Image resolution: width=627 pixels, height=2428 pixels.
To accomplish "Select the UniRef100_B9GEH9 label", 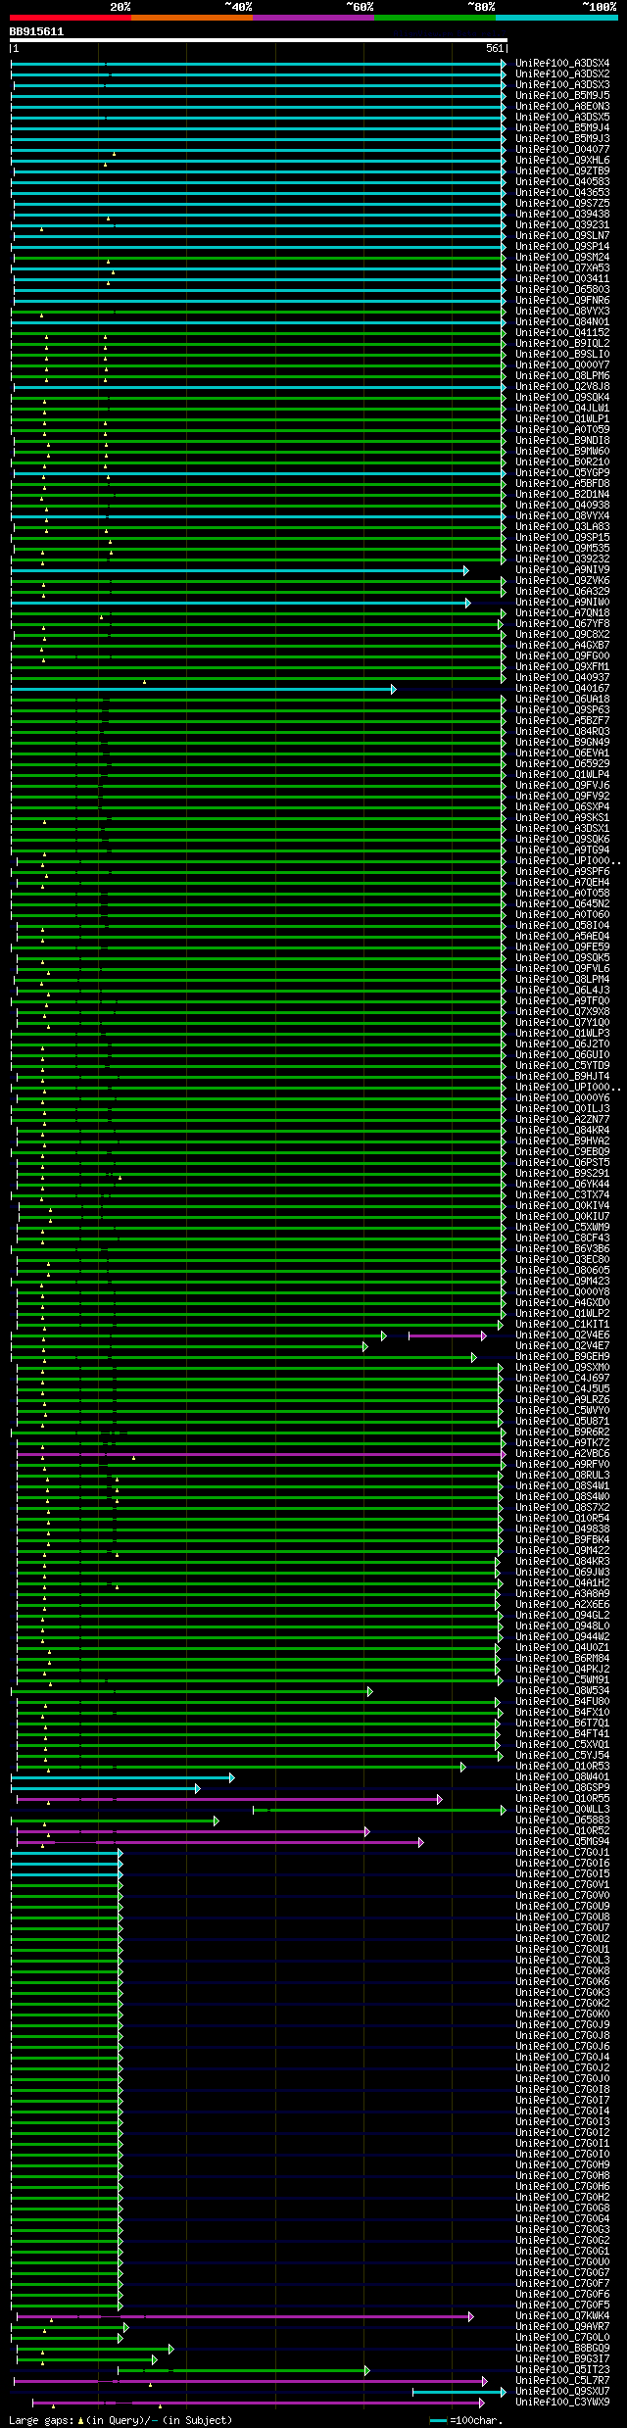I will (x=562, y=1356).
